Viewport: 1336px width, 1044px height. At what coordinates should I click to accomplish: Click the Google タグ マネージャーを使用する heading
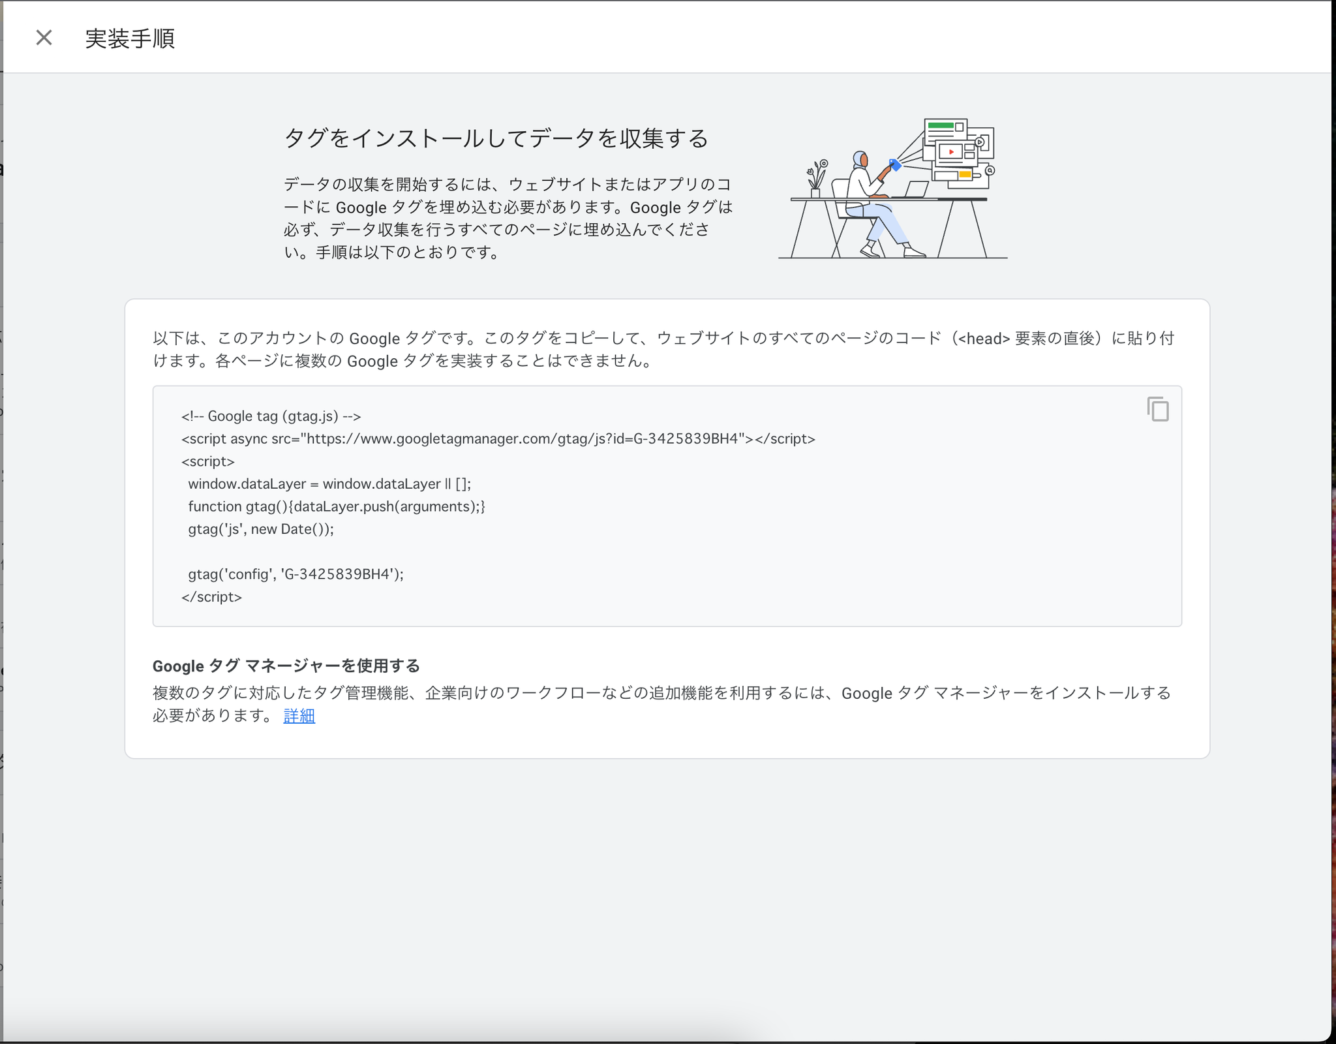coord(286,666)
